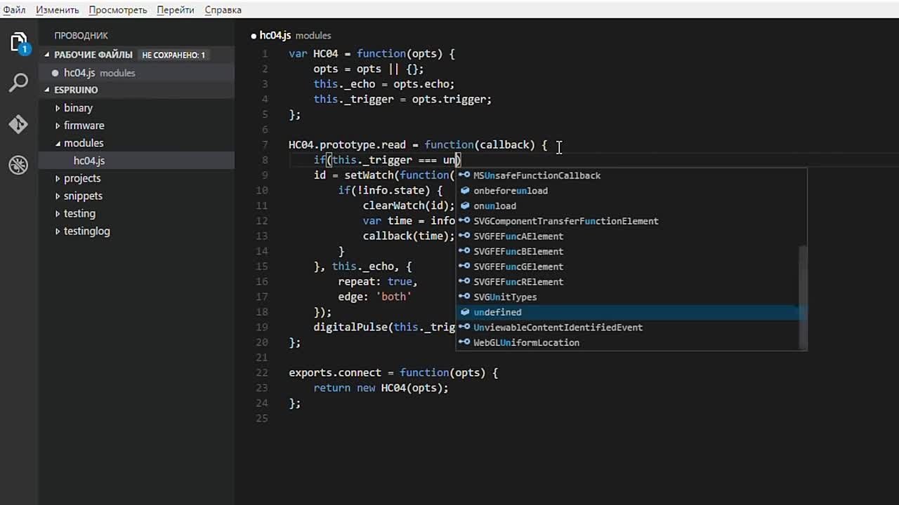Expand the binary folder
Image resolution: width=899 pixels, height=505 pixels.
(58, 108)
